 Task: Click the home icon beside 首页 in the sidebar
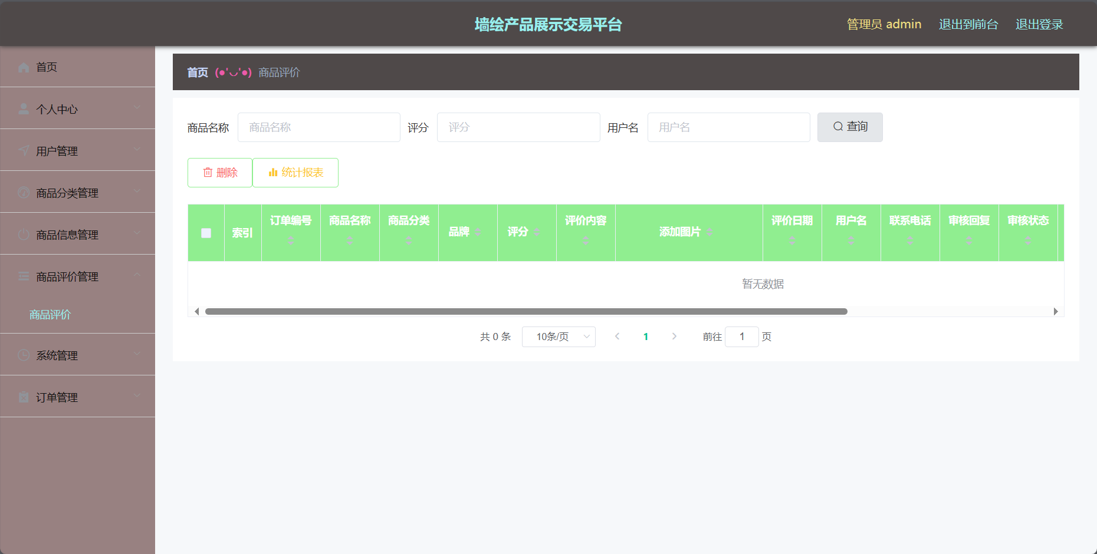[24, 67]
